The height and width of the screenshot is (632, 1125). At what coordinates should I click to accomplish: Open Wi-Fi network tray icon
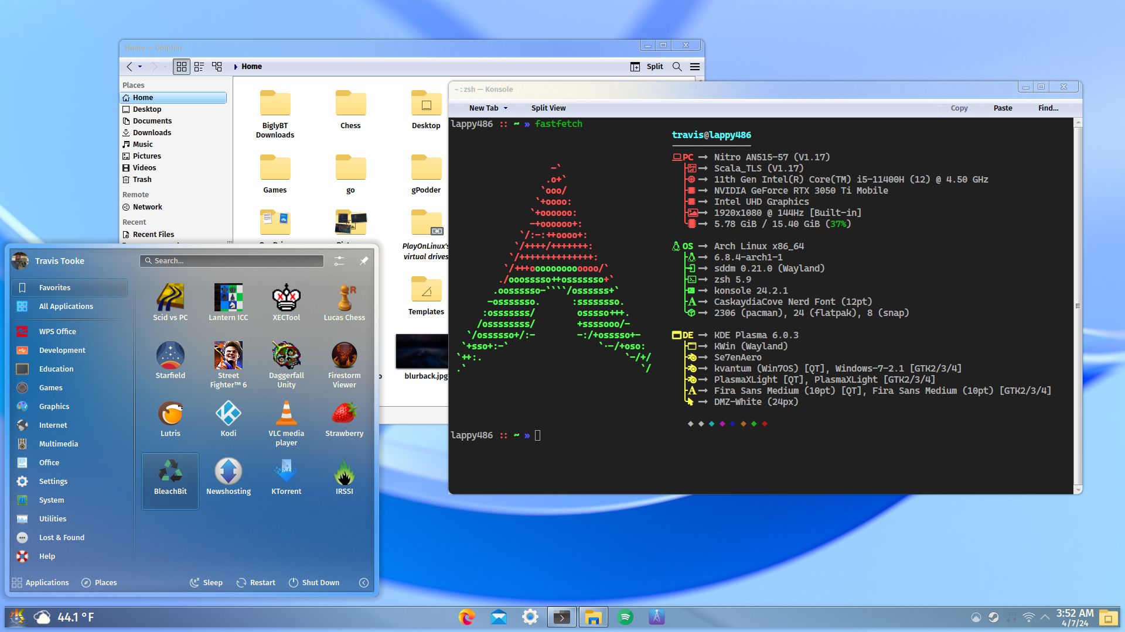tap(1029, 617)
